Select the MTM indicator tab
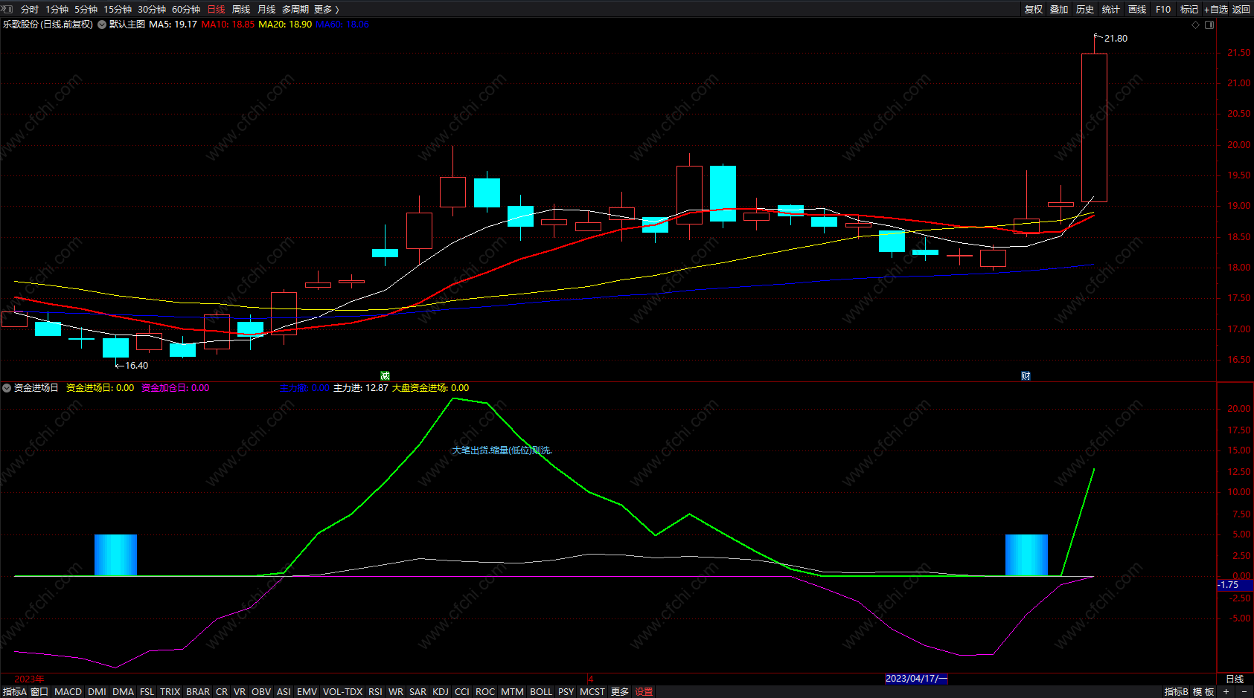Image resolution: width=1254 pixels, height=698 pixels. click(512, 691)
